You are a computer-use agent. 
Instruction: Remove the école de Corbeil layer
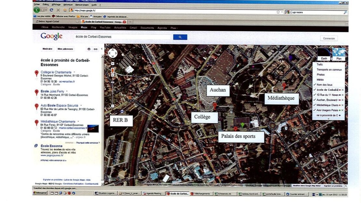coord(342,90)
